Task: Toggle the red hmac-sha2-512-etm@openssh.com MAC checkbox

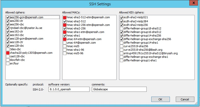Action: [65, 17]
